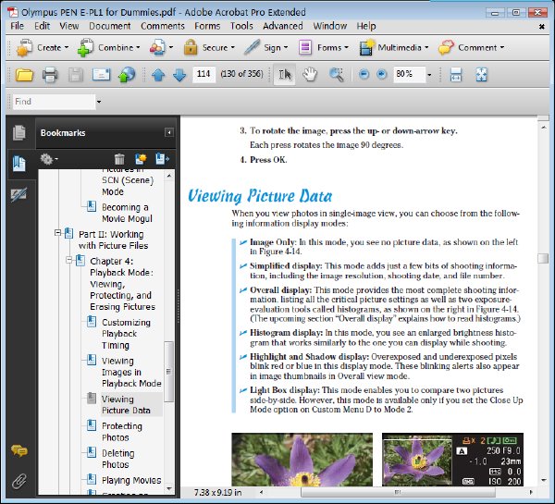Open the Combine dropdown
Screen dimensions: 555x504
click(x=108, y=47)
